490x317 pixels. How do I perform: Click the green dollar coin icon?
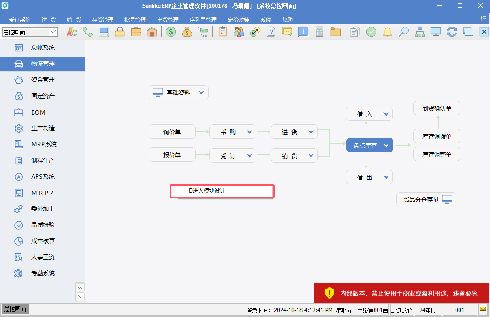tap(171, 32)
